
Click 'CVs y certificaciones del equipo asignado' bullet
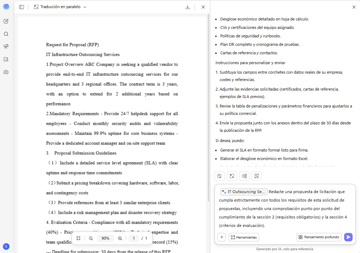257,27
